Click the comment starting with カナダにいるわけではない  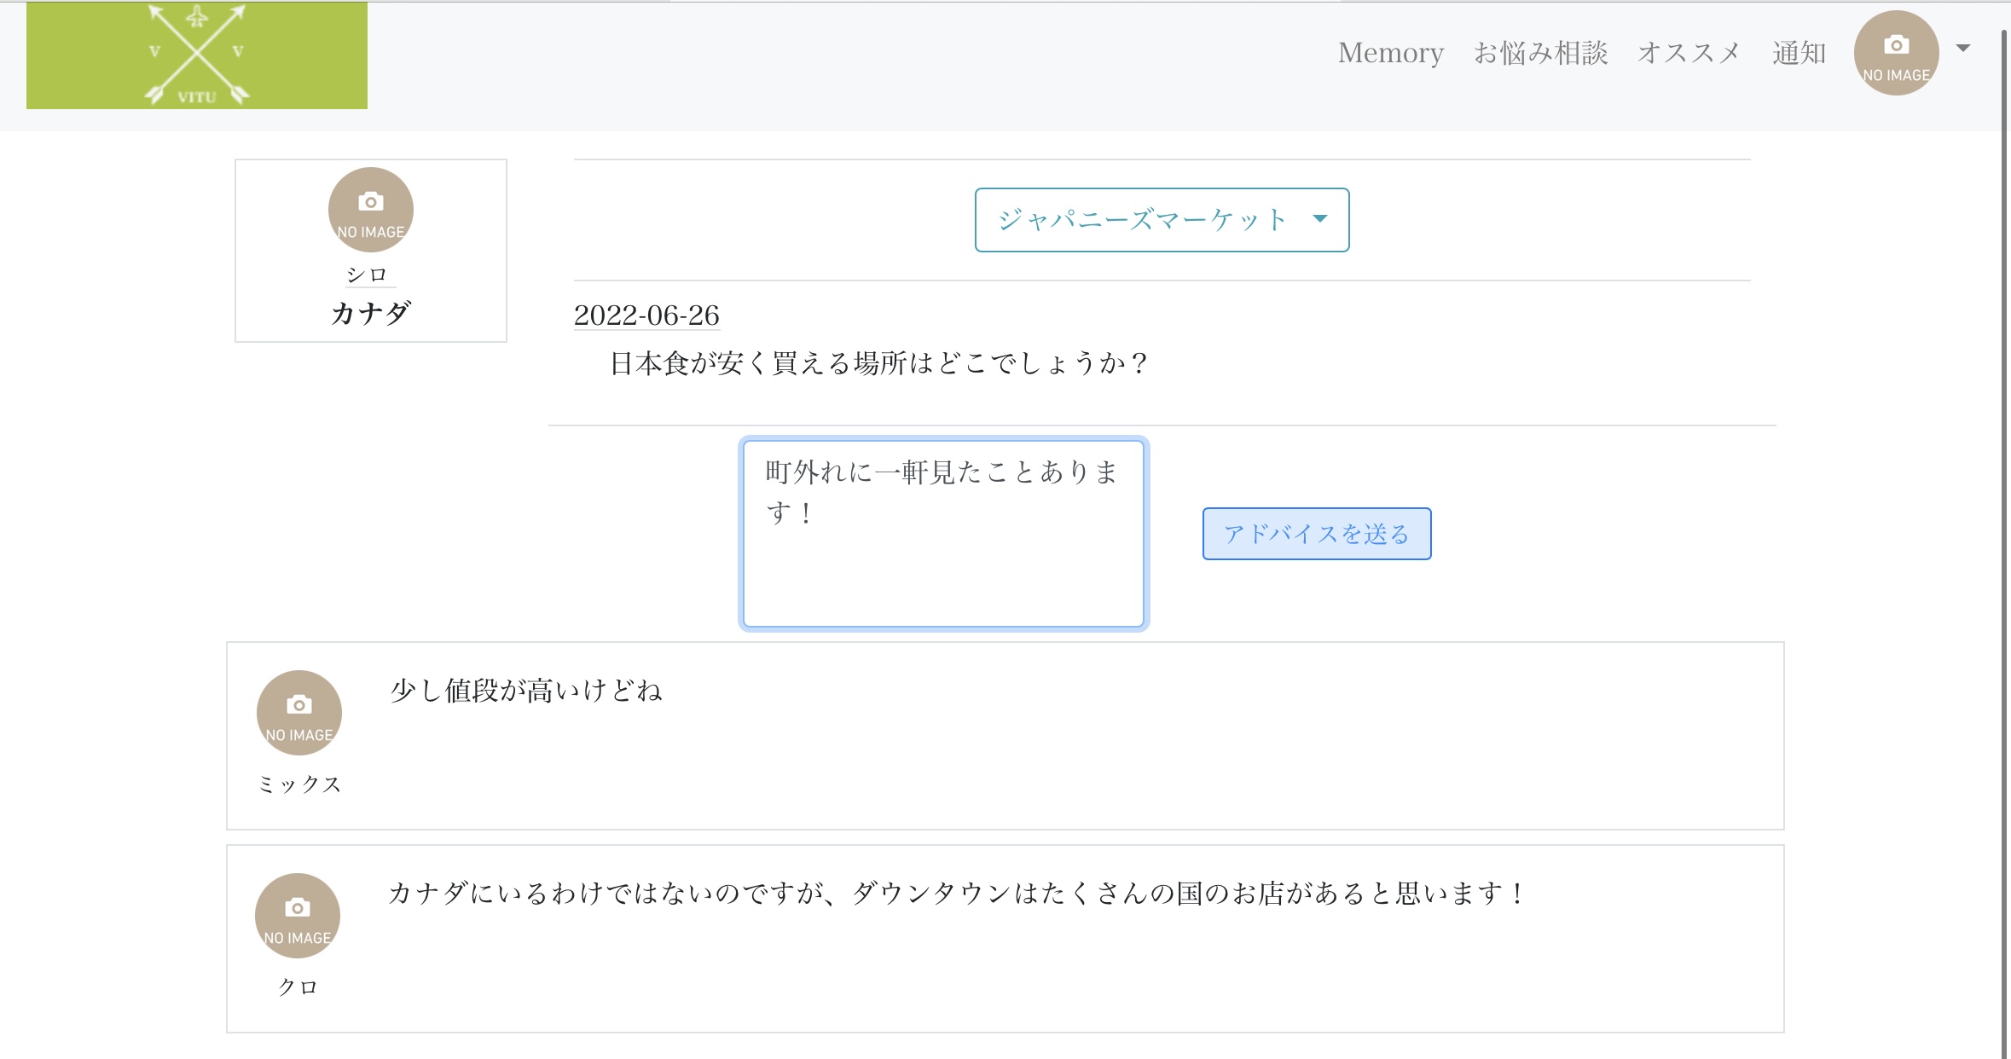(957, 894)
